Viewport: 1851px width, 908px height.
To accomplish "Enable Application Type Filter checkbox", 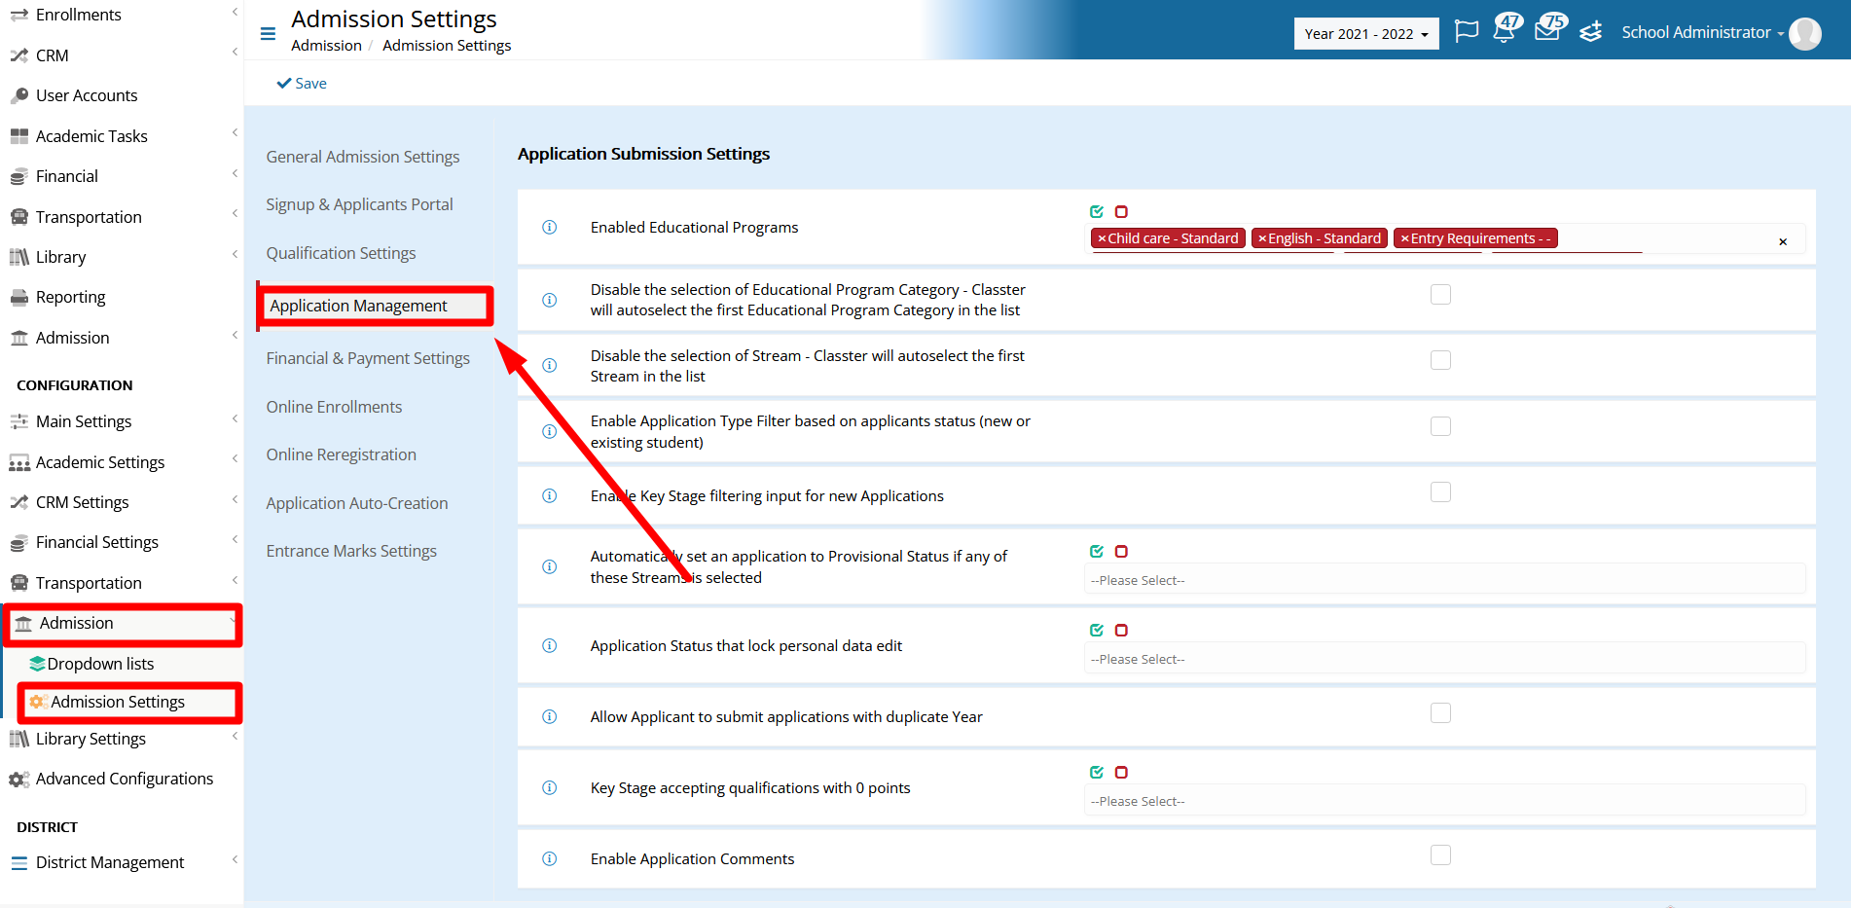I will (1440, 426).
